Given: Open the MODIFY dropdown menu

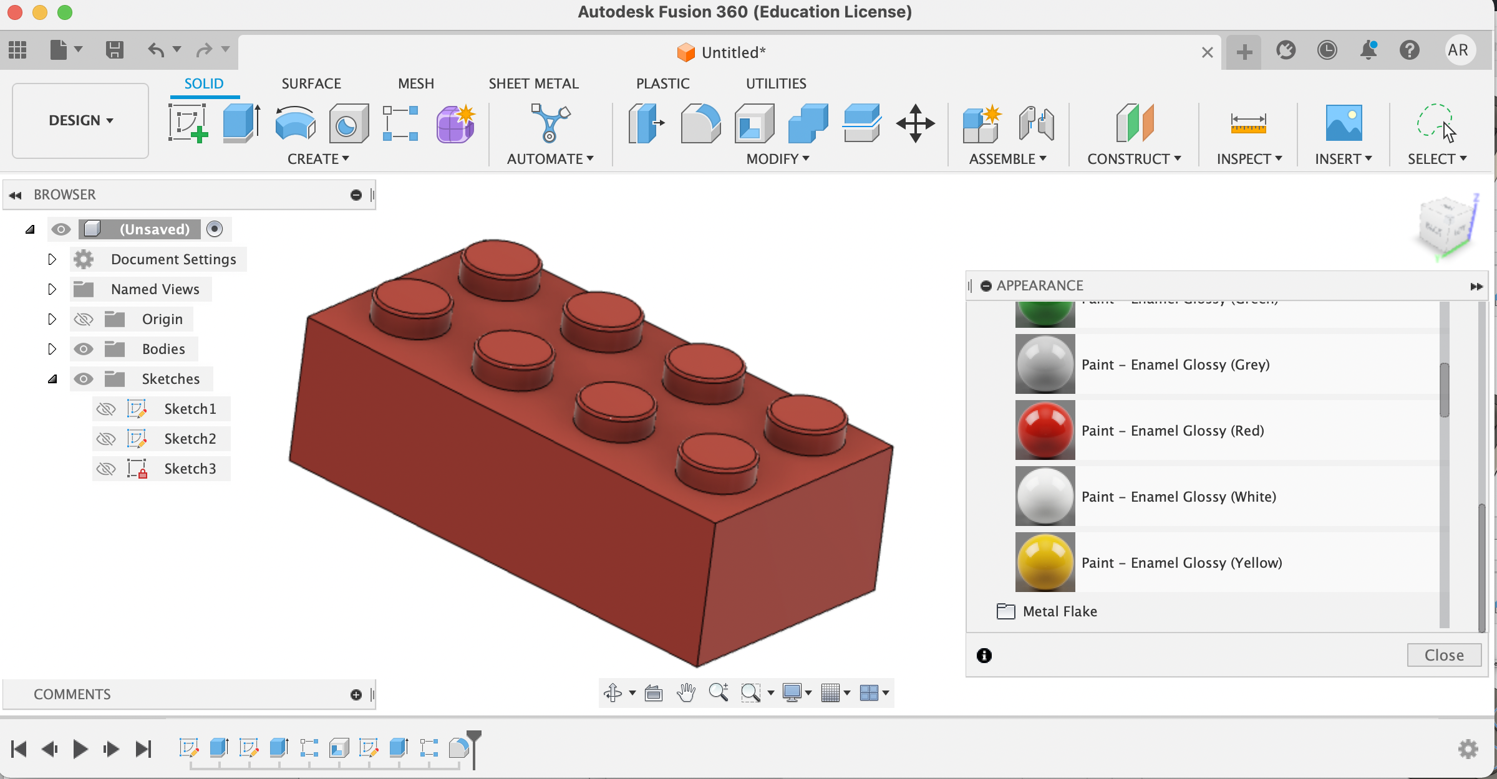Looking at the screenshot, I should (778, 159).
